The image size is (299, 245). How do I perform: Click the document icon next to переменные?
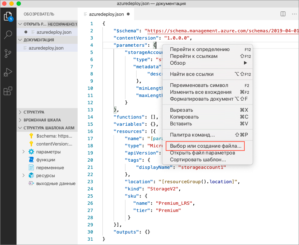[31, 168]
